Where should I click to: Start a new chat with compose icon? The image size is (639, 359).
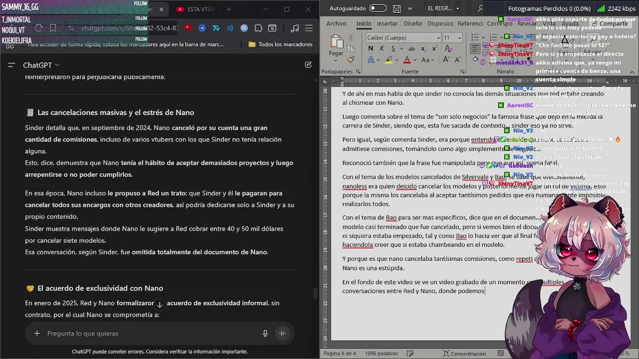coord(308,65)
